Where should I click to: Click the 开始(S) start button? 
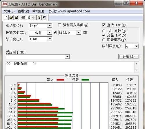tap(129, 56)
